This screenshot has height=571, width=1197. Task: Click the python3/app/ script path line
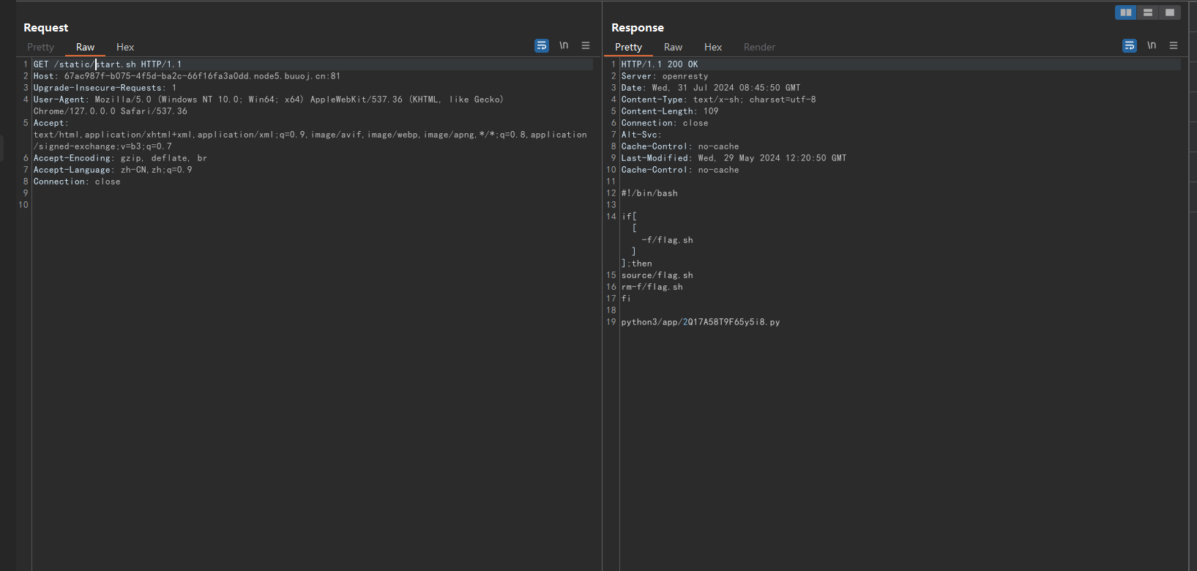coord(701,322)
